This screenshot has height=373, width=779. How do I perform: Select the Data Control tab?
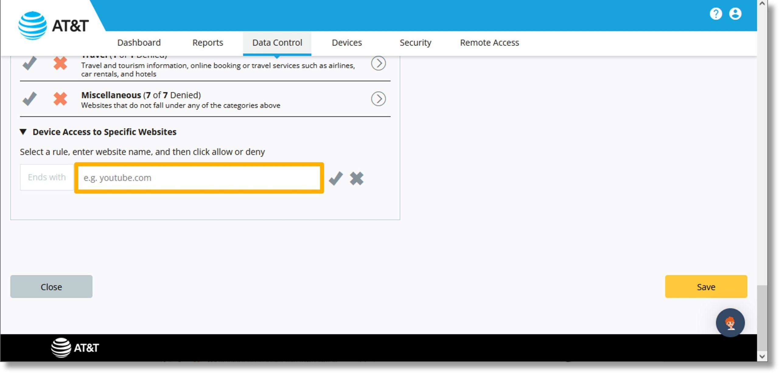tap(277, 43)
